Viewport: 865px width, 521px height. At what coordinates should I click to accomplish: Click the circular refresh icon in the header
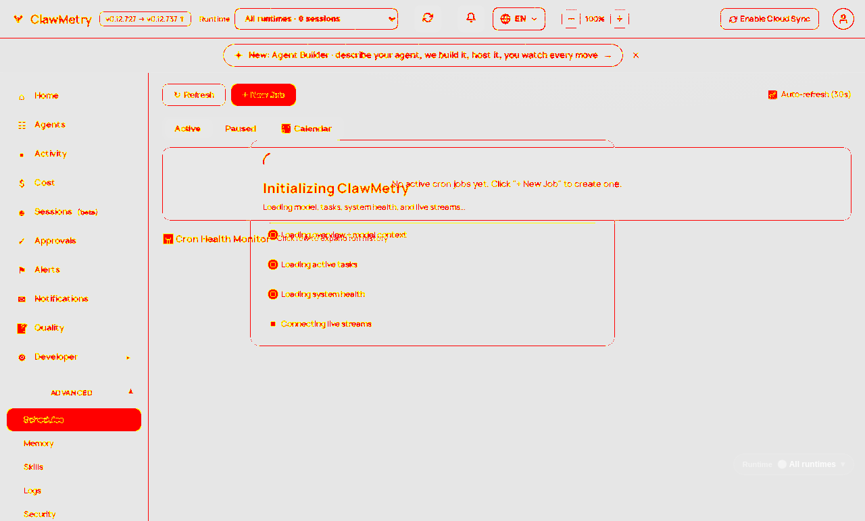click(x=428, y=18)
